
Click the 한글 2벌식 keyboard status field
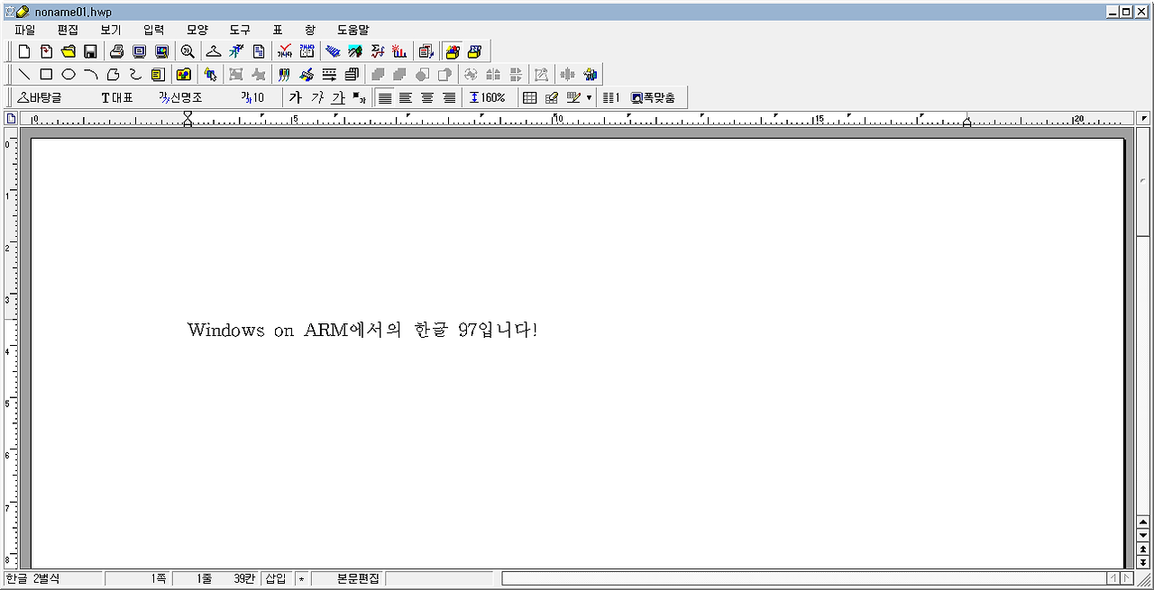(53, 578)
